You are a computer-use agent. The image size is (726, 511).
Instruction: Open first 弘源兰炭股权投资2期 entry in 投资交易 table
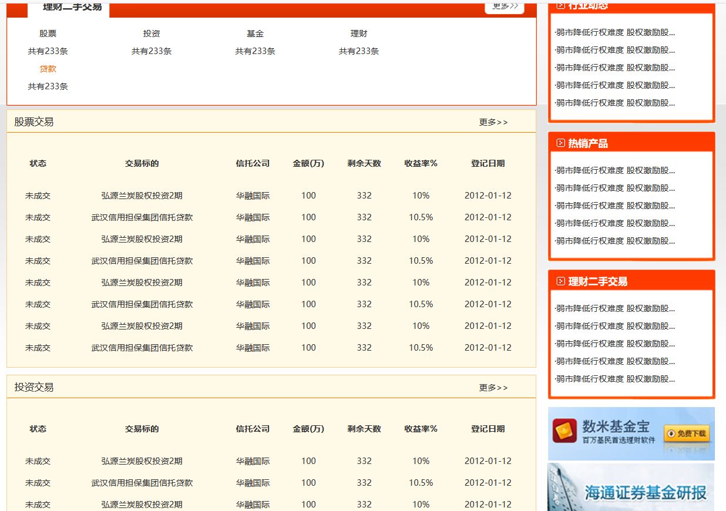click(142, 461)
